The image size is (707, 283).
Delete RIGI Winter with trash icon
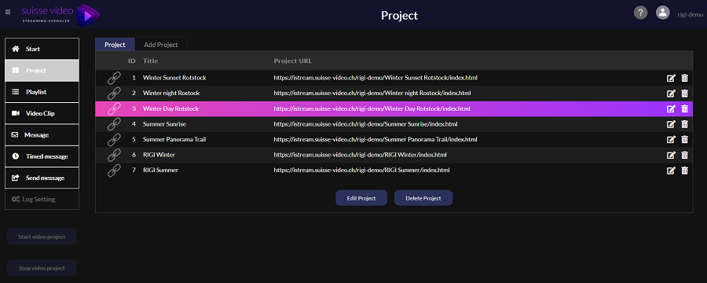[684, 155]
